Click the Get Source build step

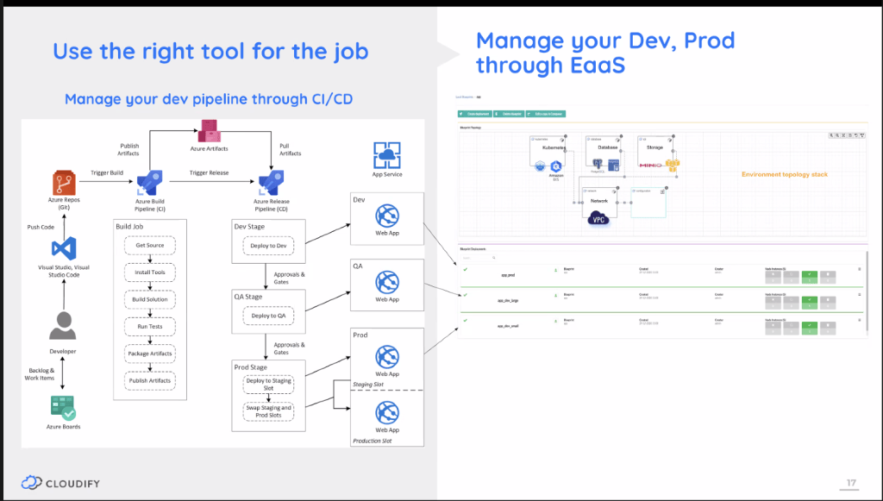(150, 246)
